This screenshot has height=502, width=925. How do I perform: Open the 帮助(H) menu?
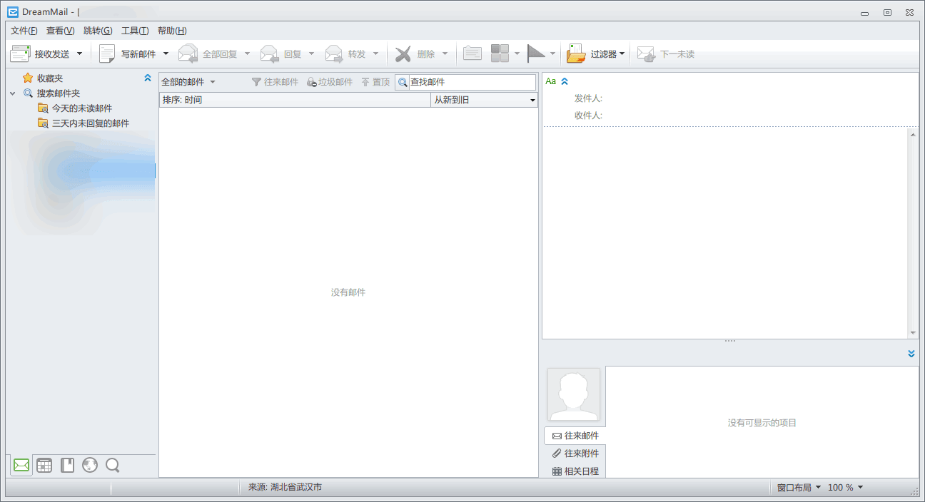pos(172,31)
